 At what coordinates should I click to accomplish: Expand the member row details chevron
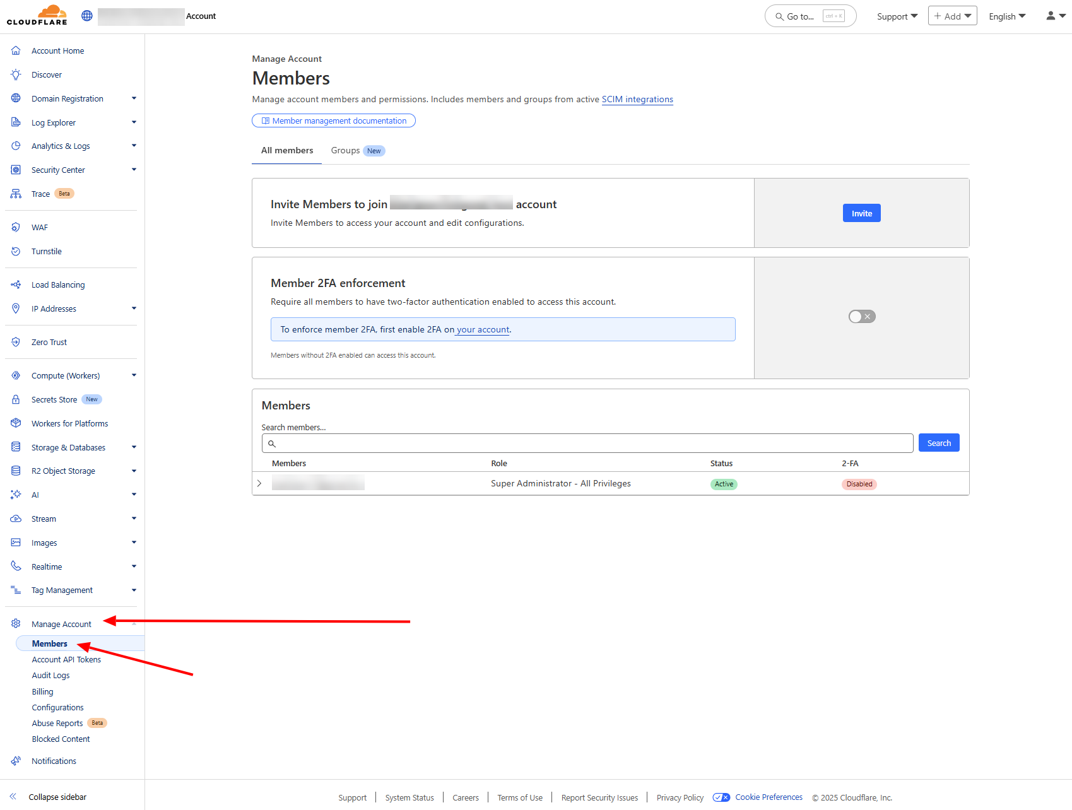259,483
